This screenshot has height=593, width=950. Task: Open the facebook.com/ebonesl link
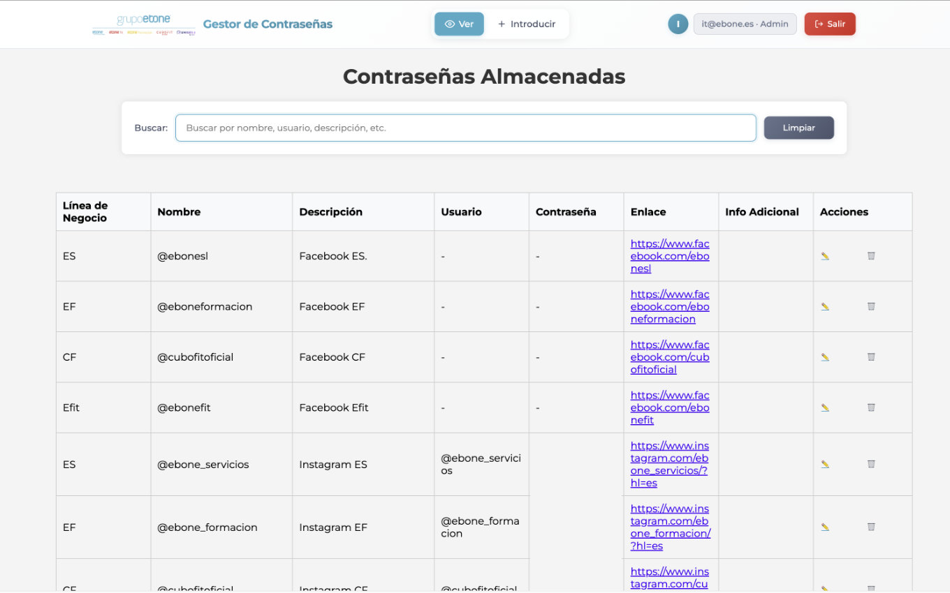[668, 255]
